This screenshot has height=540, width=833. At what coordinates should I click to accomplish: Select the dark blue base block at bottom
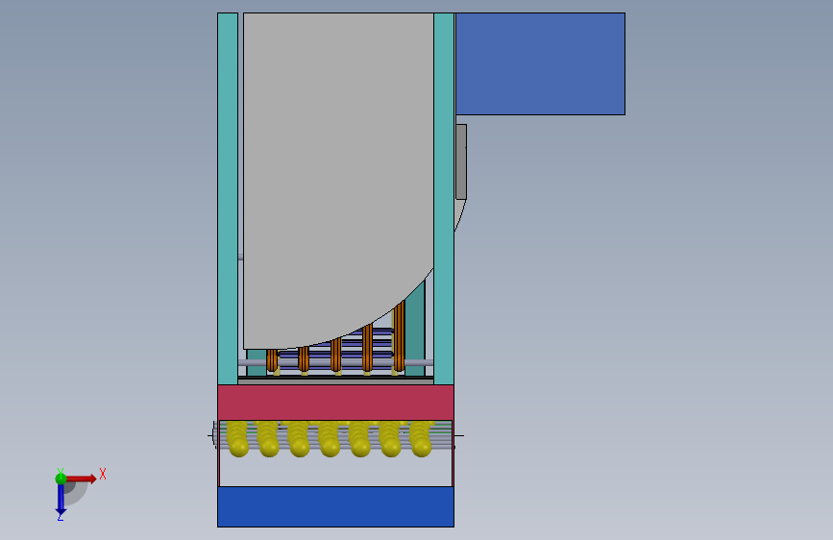(x=335, y=506)
